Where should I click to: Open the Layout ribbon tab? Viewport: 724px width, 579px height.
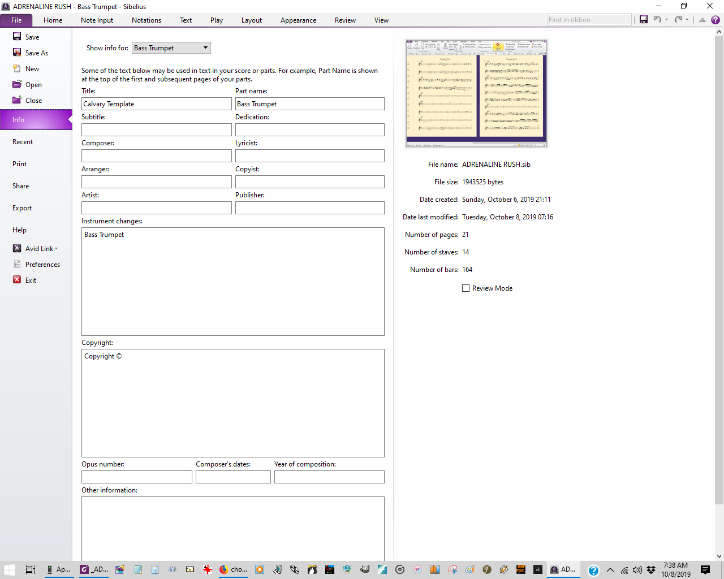(252, 20)
